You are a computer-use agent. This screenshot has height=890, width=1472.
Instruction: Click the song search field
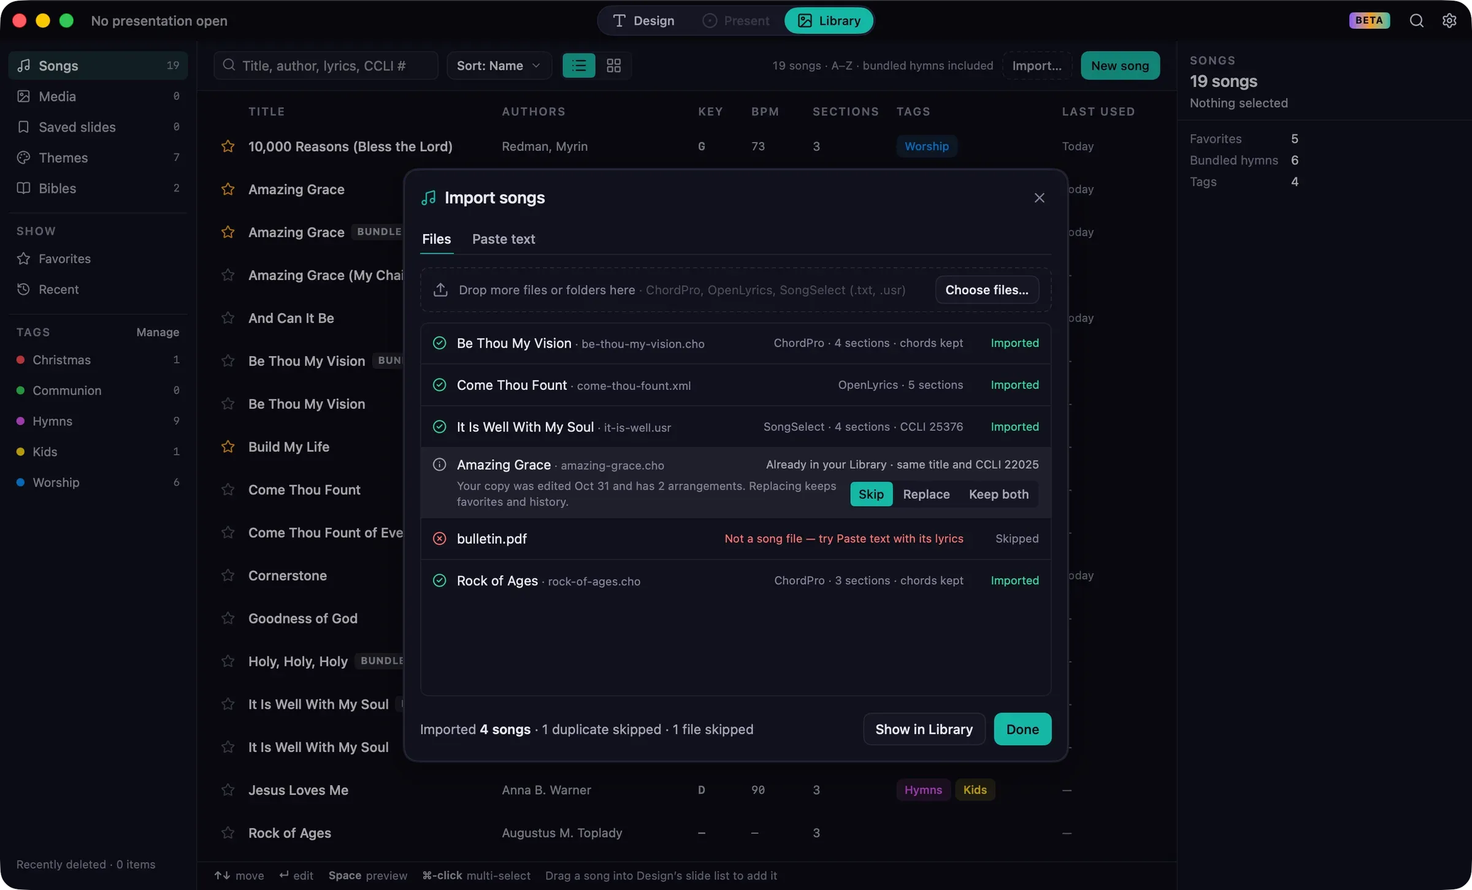click(326, 66)
